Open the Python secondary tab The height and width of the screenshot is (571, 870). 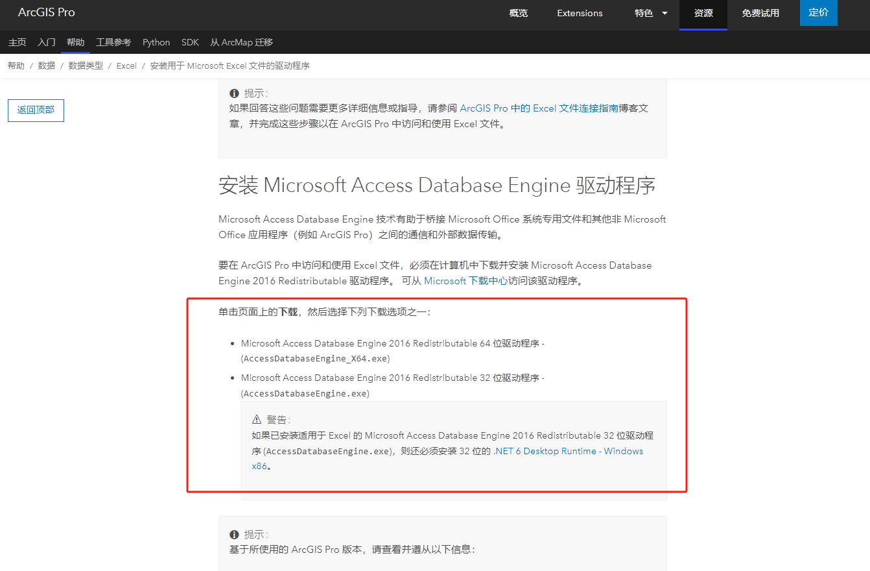pyautogui.click(x=156, y=42)
